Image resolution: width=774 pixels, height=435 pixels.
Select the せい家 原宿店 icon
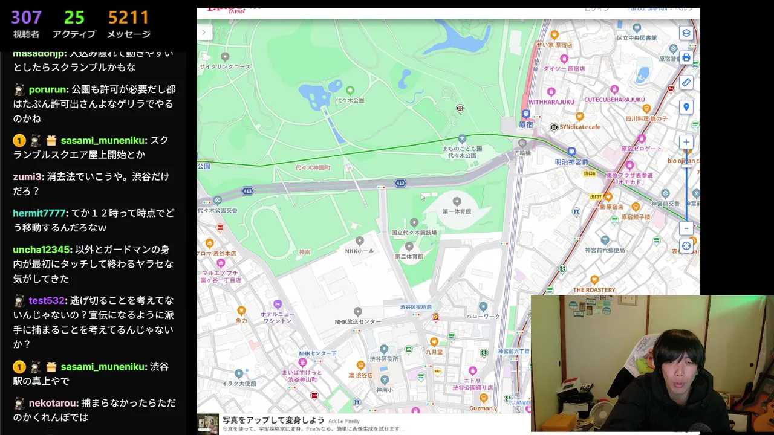click(x=554, y=35)
